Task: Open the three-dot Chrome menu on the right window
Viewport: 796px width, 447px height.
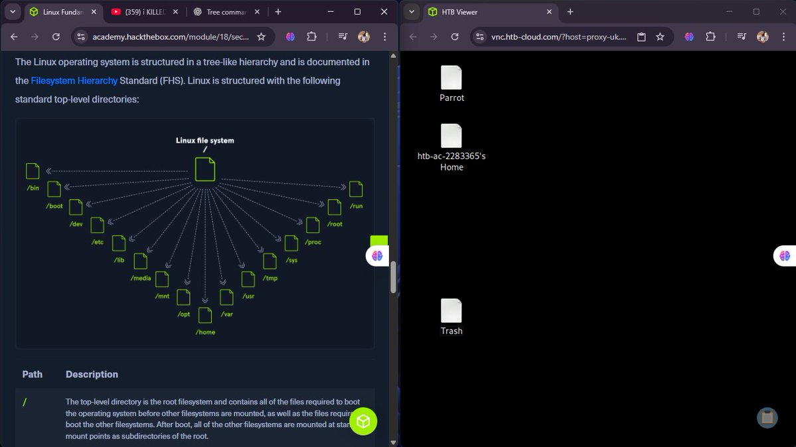Action: coord(785,37)
